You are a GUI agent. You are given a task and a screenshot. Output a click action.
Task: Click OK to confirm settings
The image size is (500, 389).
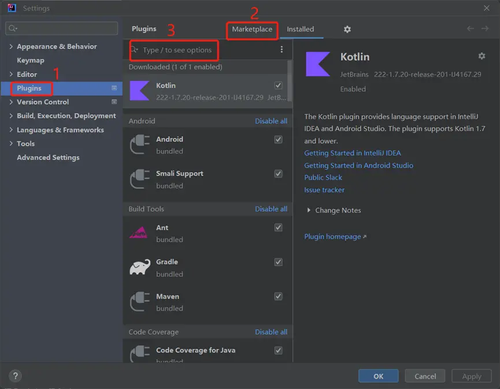(378, 376)
